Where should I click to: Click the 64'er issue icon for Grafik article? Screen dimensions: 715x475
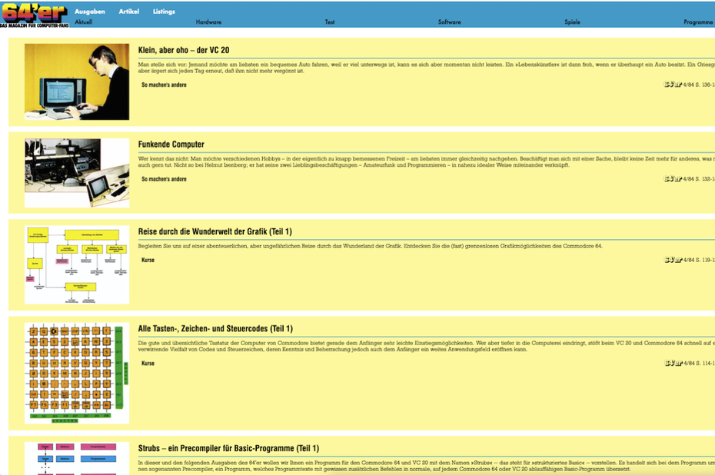click(672, 260)
